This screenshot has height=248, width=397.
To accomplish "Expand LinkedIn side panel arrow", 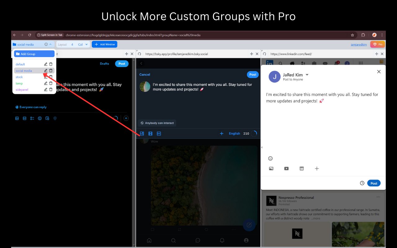I will (x=262, y=147).
